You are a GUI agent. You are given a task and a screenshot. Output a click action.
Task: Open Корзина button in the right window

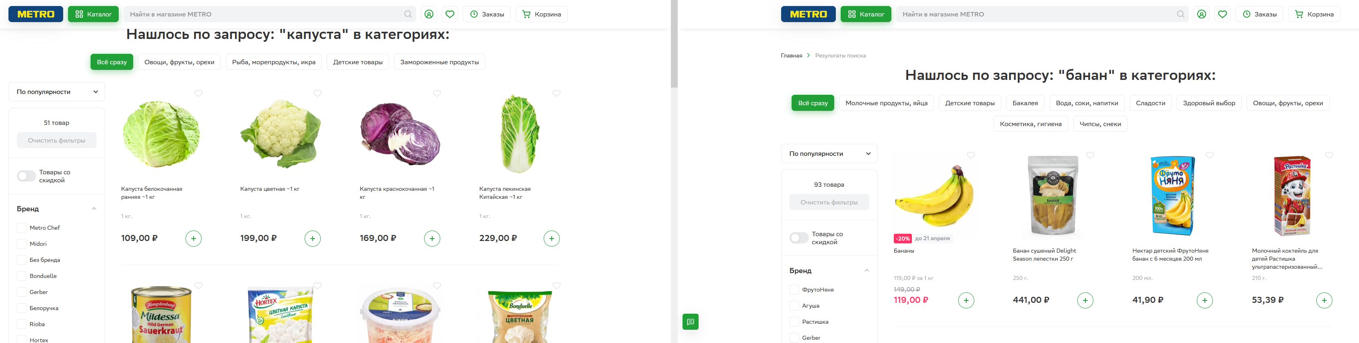(x=1314, y=14)
